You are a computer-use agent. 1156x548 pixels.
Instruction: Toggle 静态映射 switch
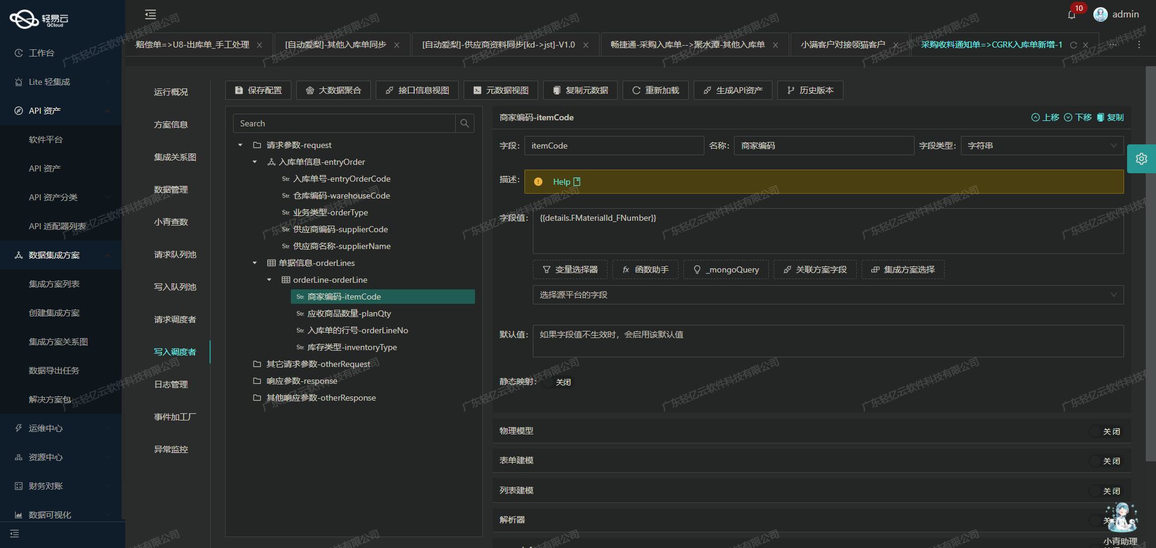click(557, 382)
